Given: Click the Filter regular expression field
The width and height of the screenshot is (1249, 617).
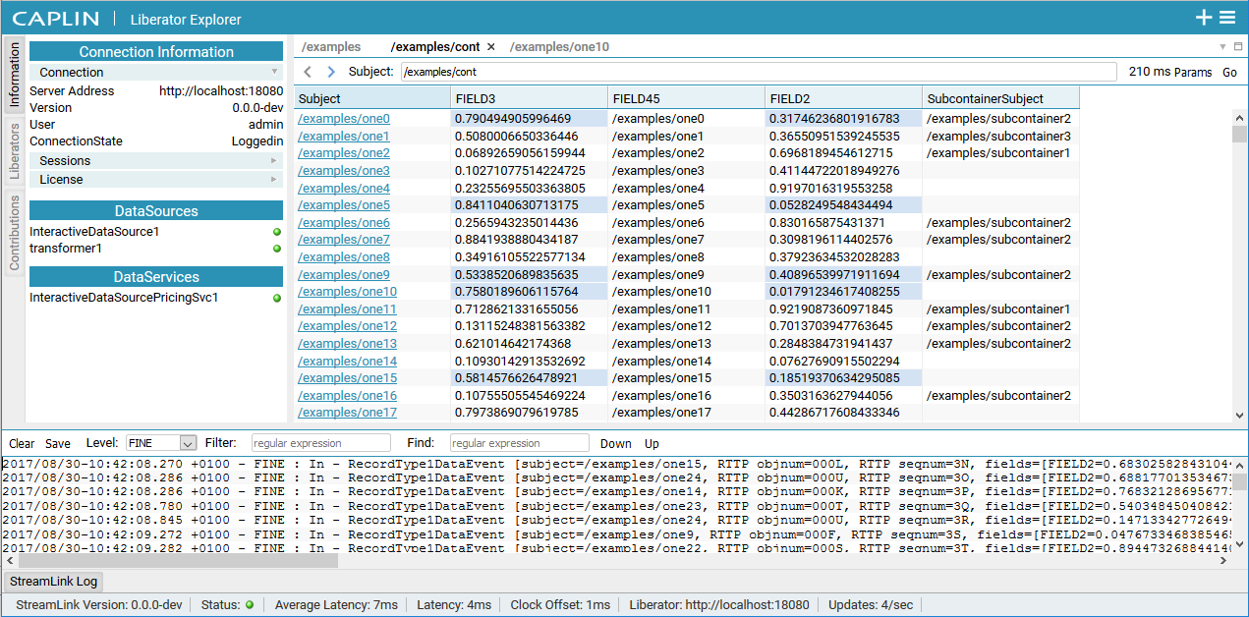Looking at the screenshot, I should pos(321,443).
